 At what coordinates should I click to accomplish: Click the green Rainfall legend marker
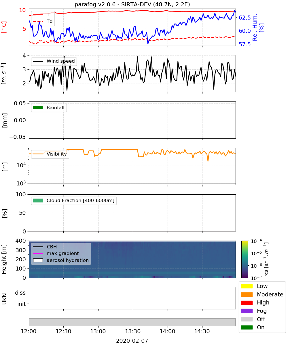(x=38, y=108)
